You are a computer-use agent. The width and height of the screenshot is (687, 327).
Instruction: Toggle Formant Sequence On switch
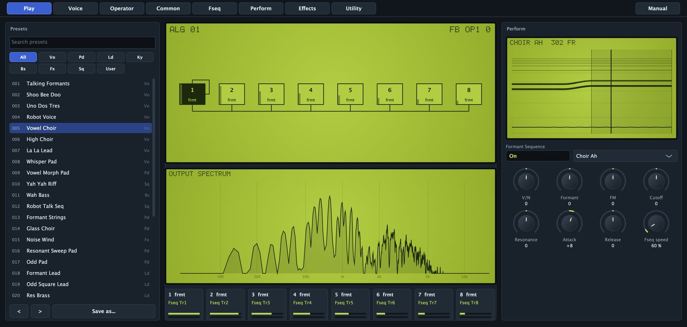[x=538, y=156]
